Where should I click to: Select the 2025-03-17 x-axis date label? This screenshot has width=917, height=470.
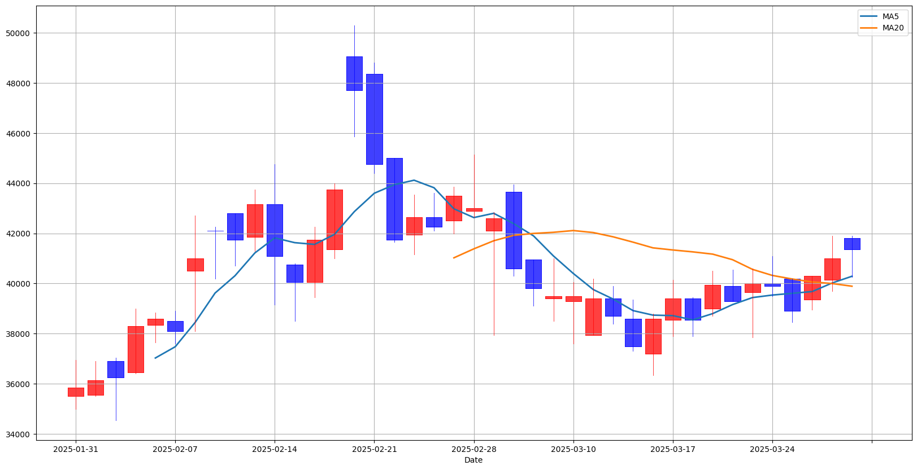673,450
